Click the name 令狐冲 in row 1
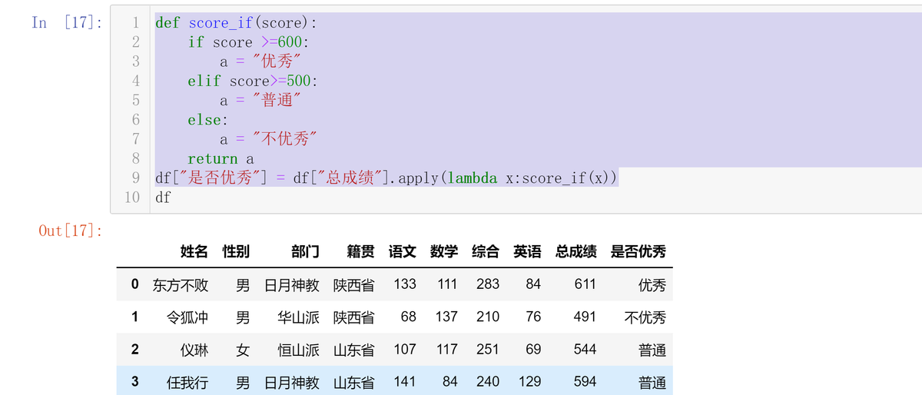This screenshot has height=395, width=922. click(x=187, y=317)
